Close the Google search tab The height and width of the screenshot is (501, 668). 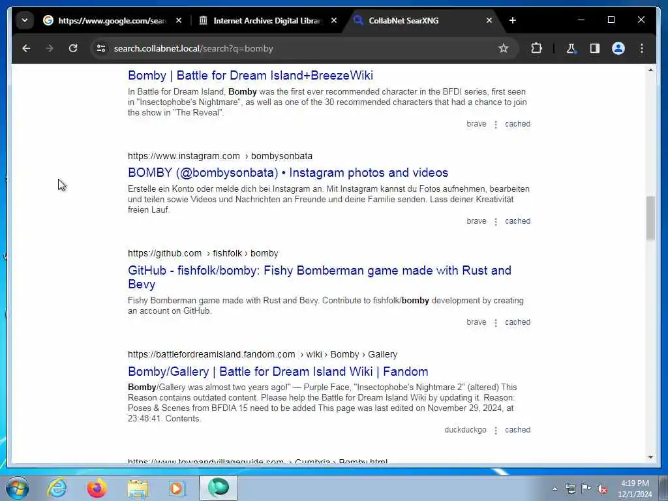pos(179,20)
